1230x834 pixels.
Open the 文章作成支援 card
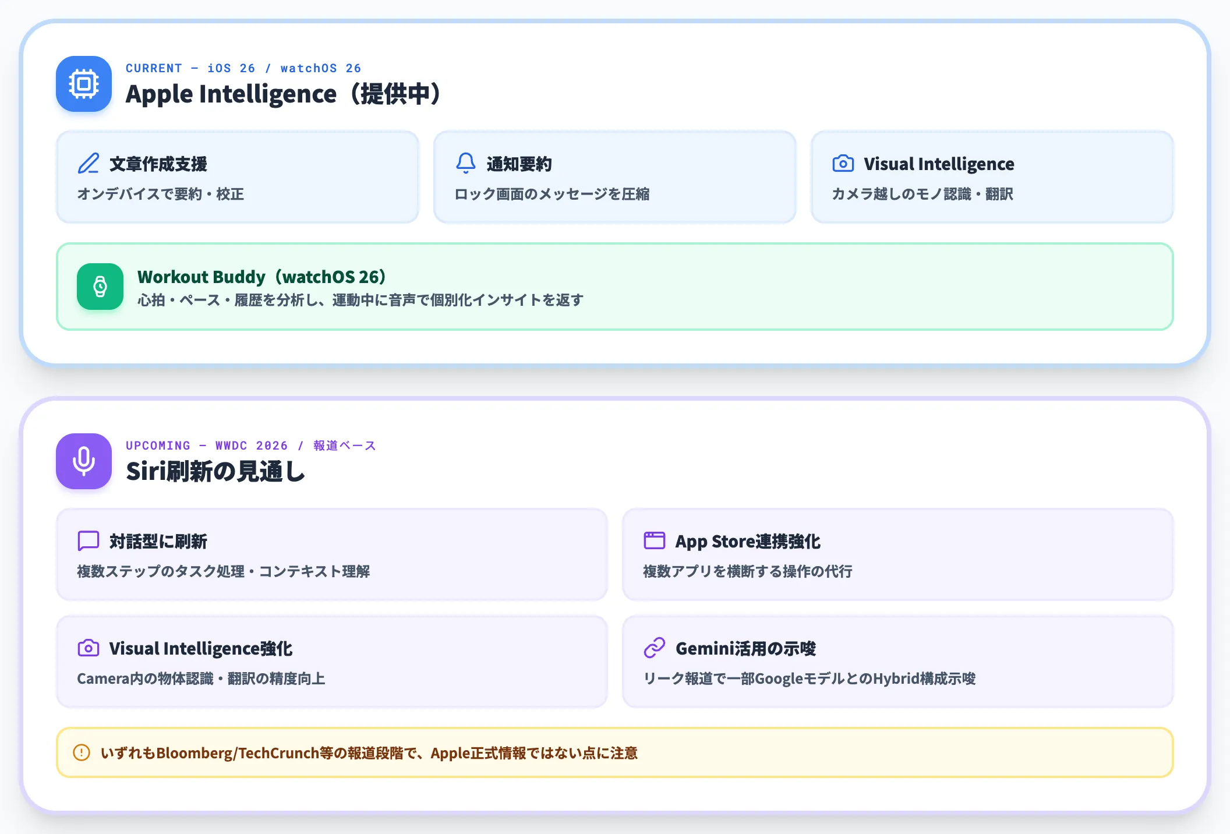[x=238, y=177]
